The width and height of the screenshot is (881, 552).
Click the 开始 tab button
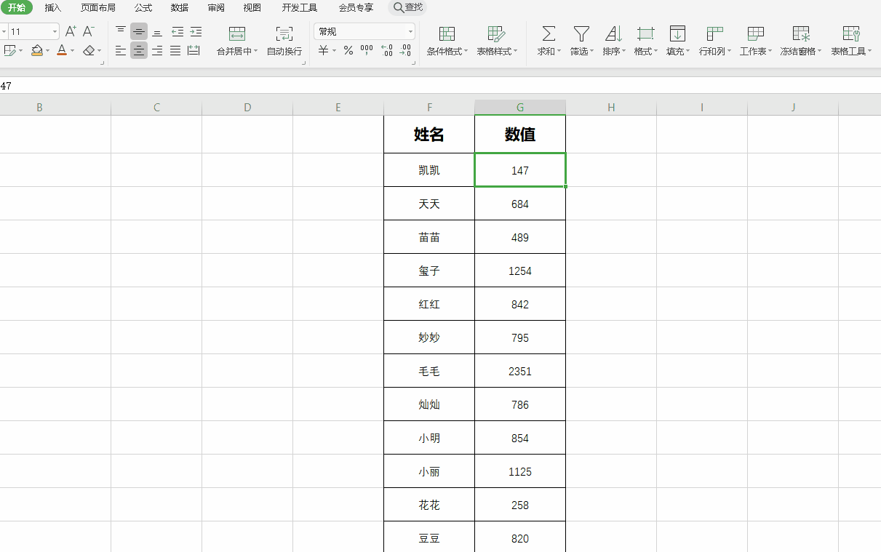[x=16, y=7]
